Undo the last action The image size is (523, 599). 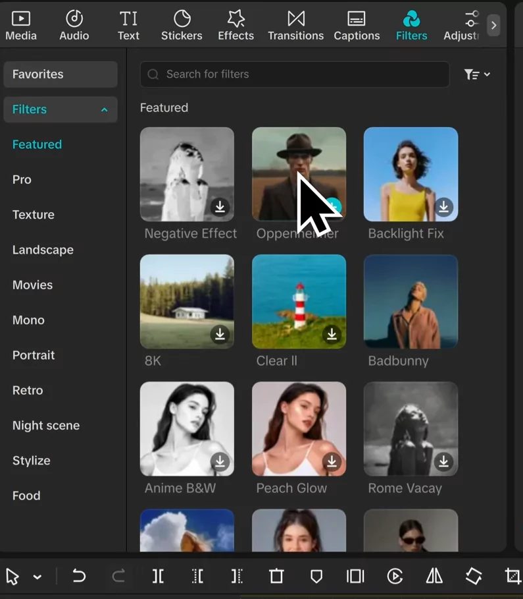coord(78,576)
